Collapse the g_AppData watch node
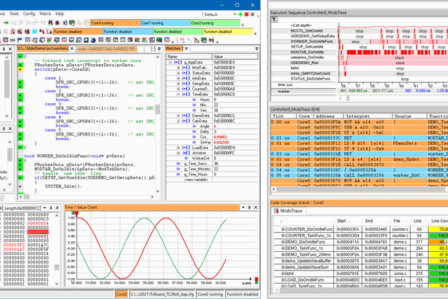This screenshot has width=448, height=299. click(171, 62)
